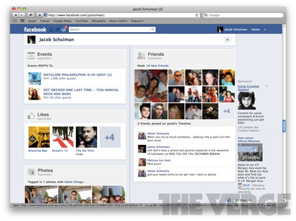This screenshot has width=296, height=221.
Task: Click the RSVP link in ad
Action: [246, 185]
